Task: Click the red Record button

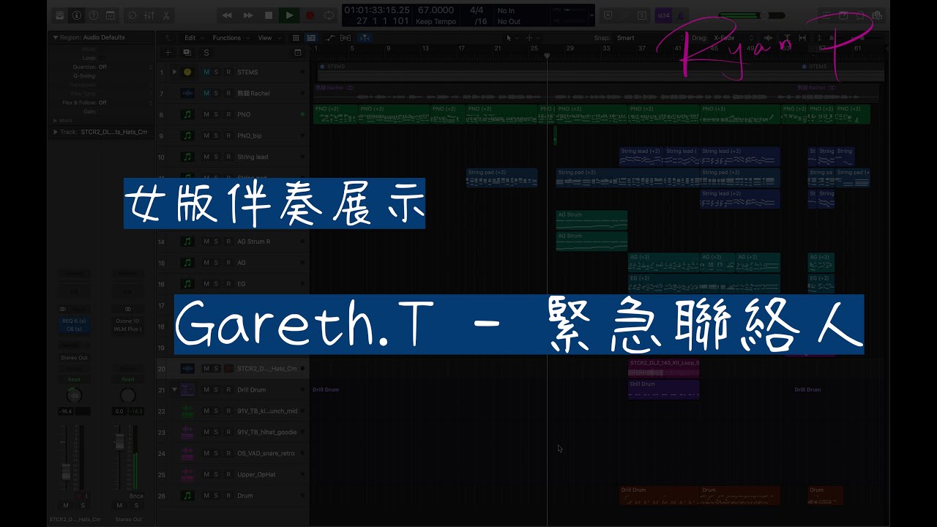Action: pos(310,15)
